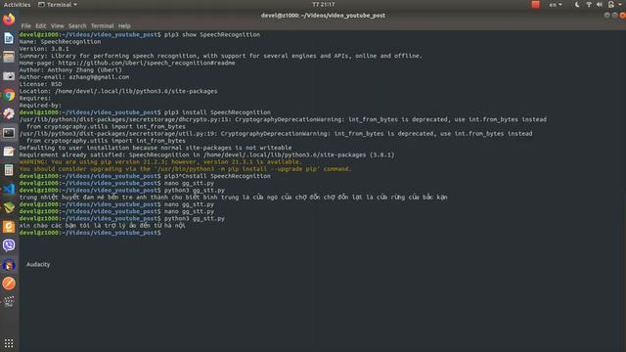Open the clock and calendar at 21:17

tap(324, 4)
